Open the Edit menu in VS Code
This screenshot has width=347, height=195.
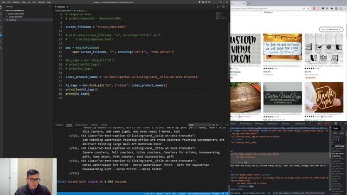[x=9, y=2]
